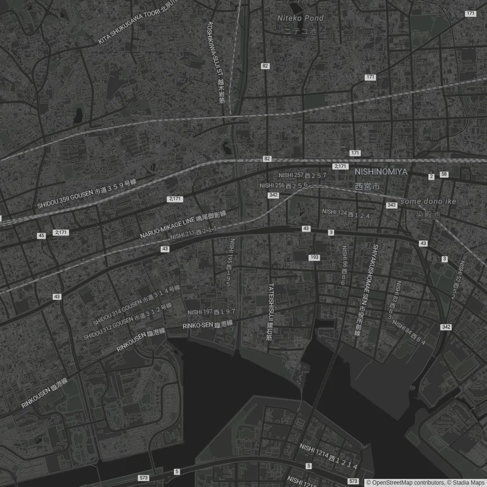Select the route 2 shield beside route 58
This screenshot has width=487, height=487.
pyautogui.click(x=431, y=177)
